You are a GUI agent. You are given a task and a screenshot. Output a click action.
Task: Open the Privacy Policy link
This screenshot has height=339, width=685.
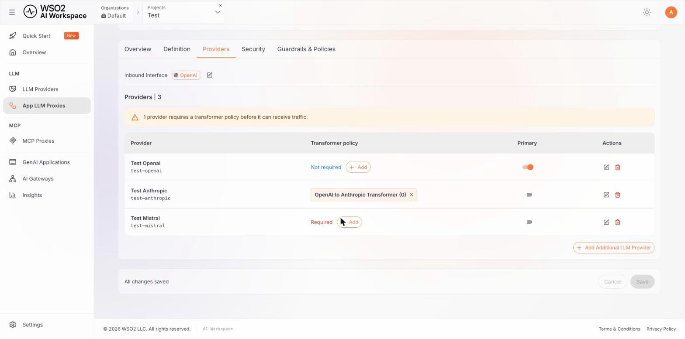[x=661, y=329]
